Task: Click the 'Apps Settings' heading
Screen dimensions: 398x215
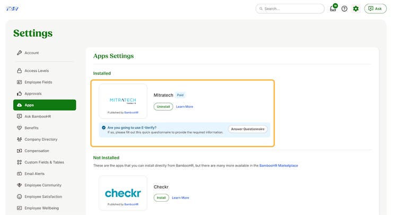Action: point(114,56)
